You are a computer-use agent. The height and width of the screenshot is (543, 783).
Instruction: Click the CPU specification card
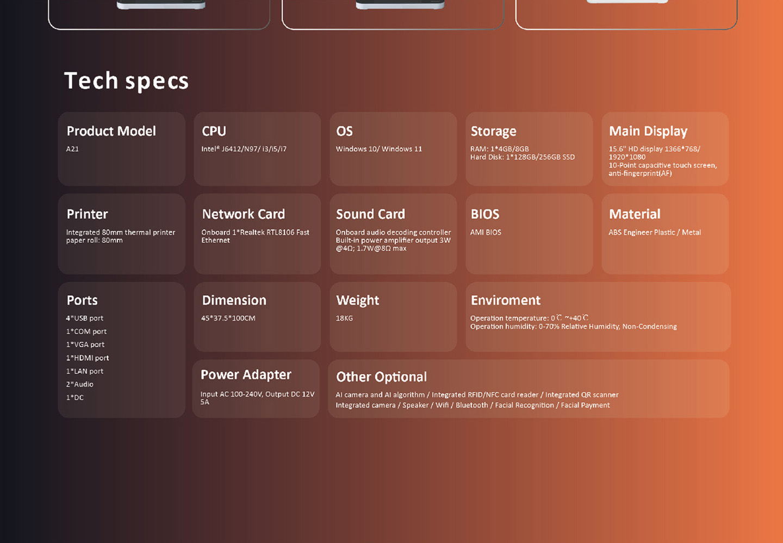[257, 149]
